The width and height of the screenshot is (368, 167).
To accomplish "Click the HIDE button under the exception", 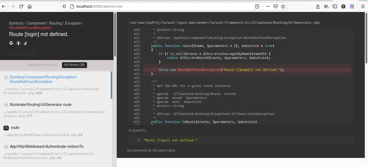I will [30, 53].
